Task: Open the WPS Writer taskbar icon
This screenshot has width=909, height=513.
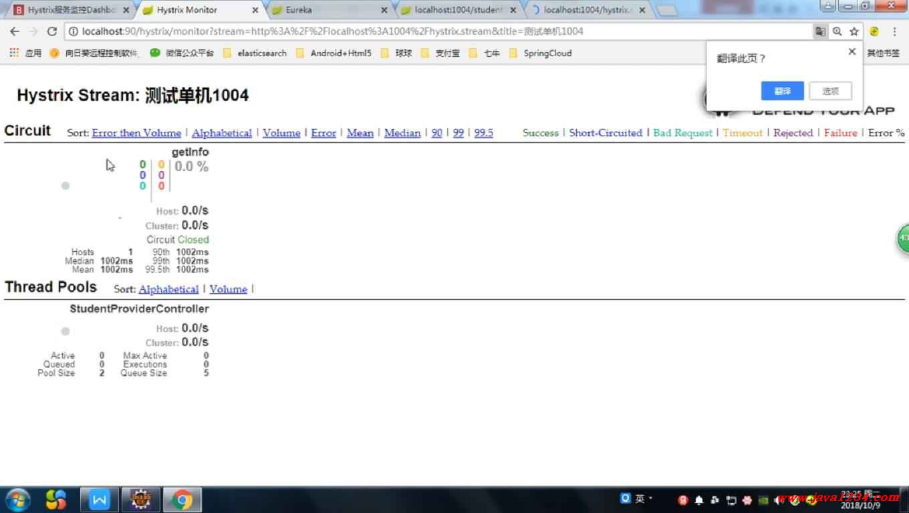Action: point(100,499)
